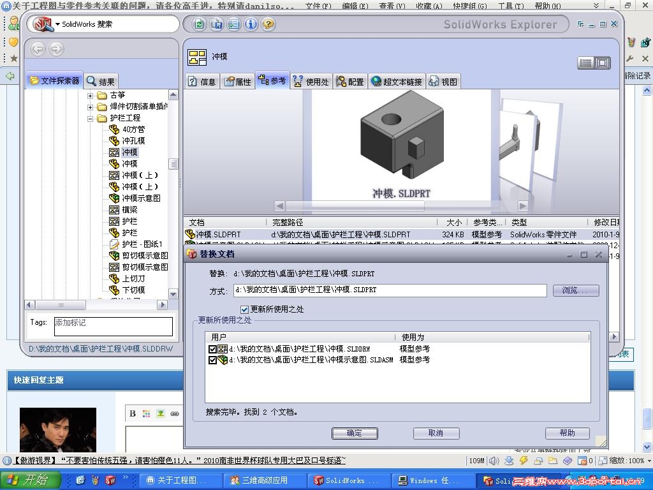The image size is (653, 490).
Task: Open the 配置 tab
Action: pyautogui.click(x=350, y=82)
